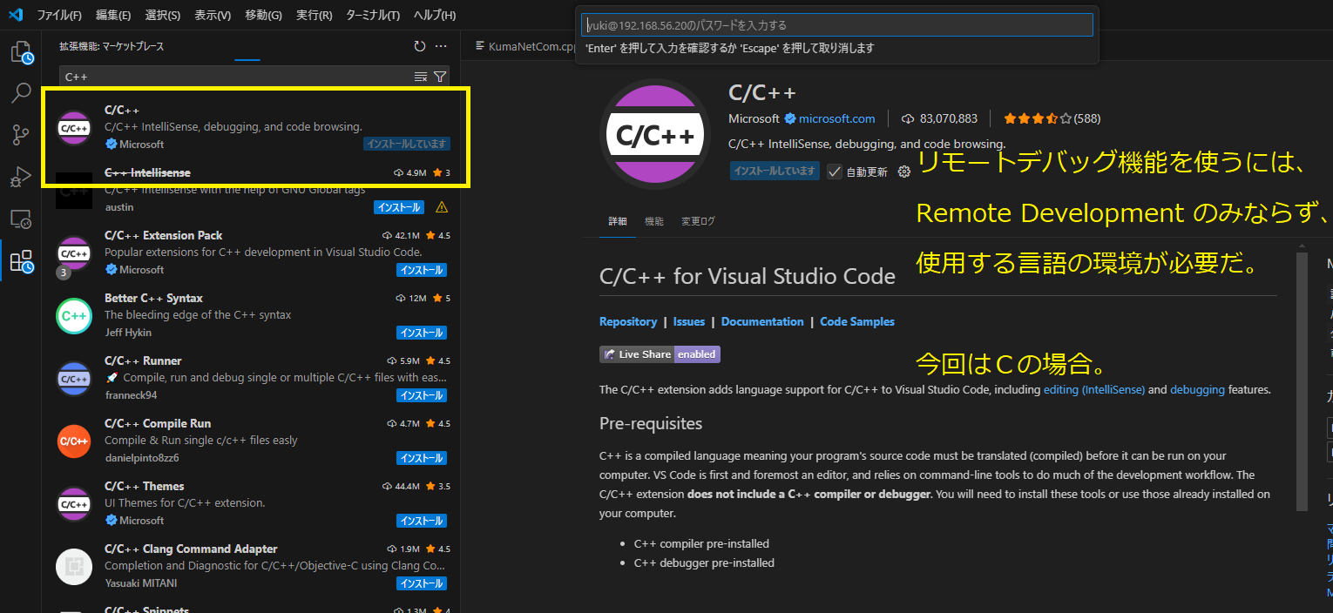Open the 表示(V) menu
Screen dimensions: 1333x613
click(213, 16)
